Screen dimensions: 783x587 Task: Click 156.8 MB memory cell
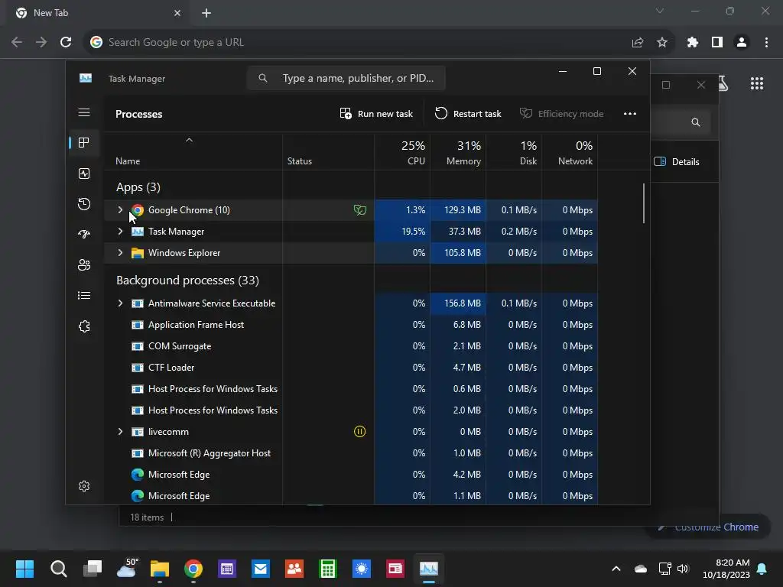tap(458, 303)
